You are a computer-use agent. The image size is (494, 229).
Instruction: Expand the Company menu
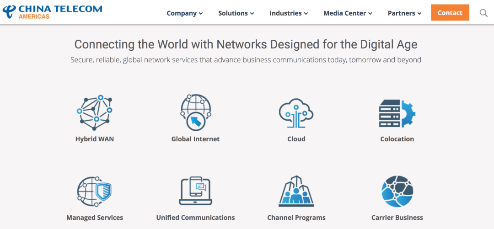click(x=185, y=13)
